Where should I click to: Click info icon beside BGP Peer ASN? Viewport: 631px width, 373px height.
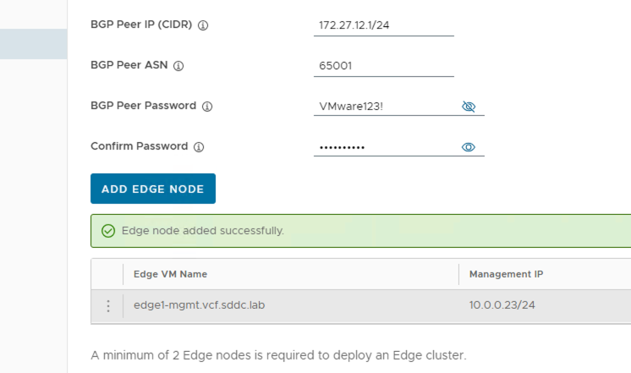tap(178, 66)
